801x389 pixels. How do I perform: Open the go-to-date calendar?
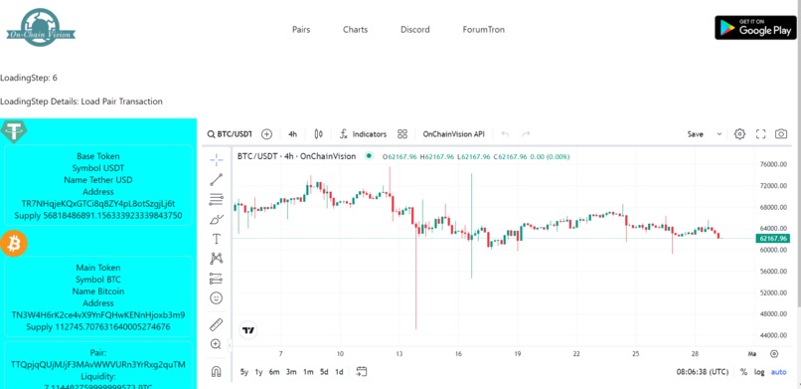pyautogui.click(x=362, y=372)
